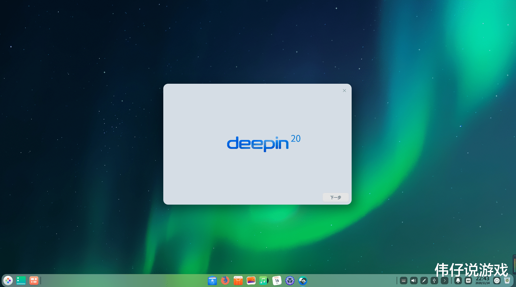Click the 下一步 next button

(336, 197)
